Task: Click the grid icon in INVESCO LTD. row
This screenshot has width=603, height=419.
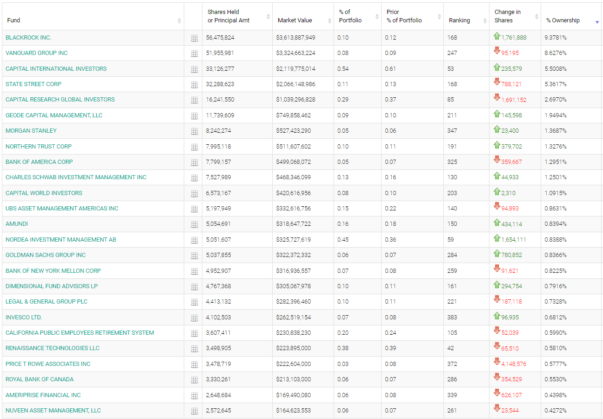Action: click(194, 318)
